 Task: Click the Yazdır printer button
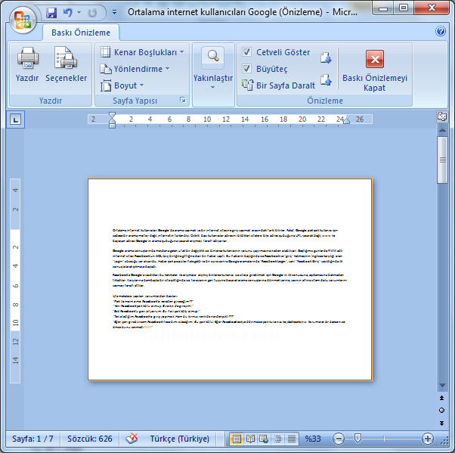27,65
